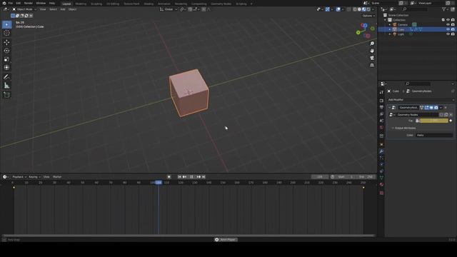Collapse the Collection tree in outliner
The image size is (457, 257).
tap(386, 20)
